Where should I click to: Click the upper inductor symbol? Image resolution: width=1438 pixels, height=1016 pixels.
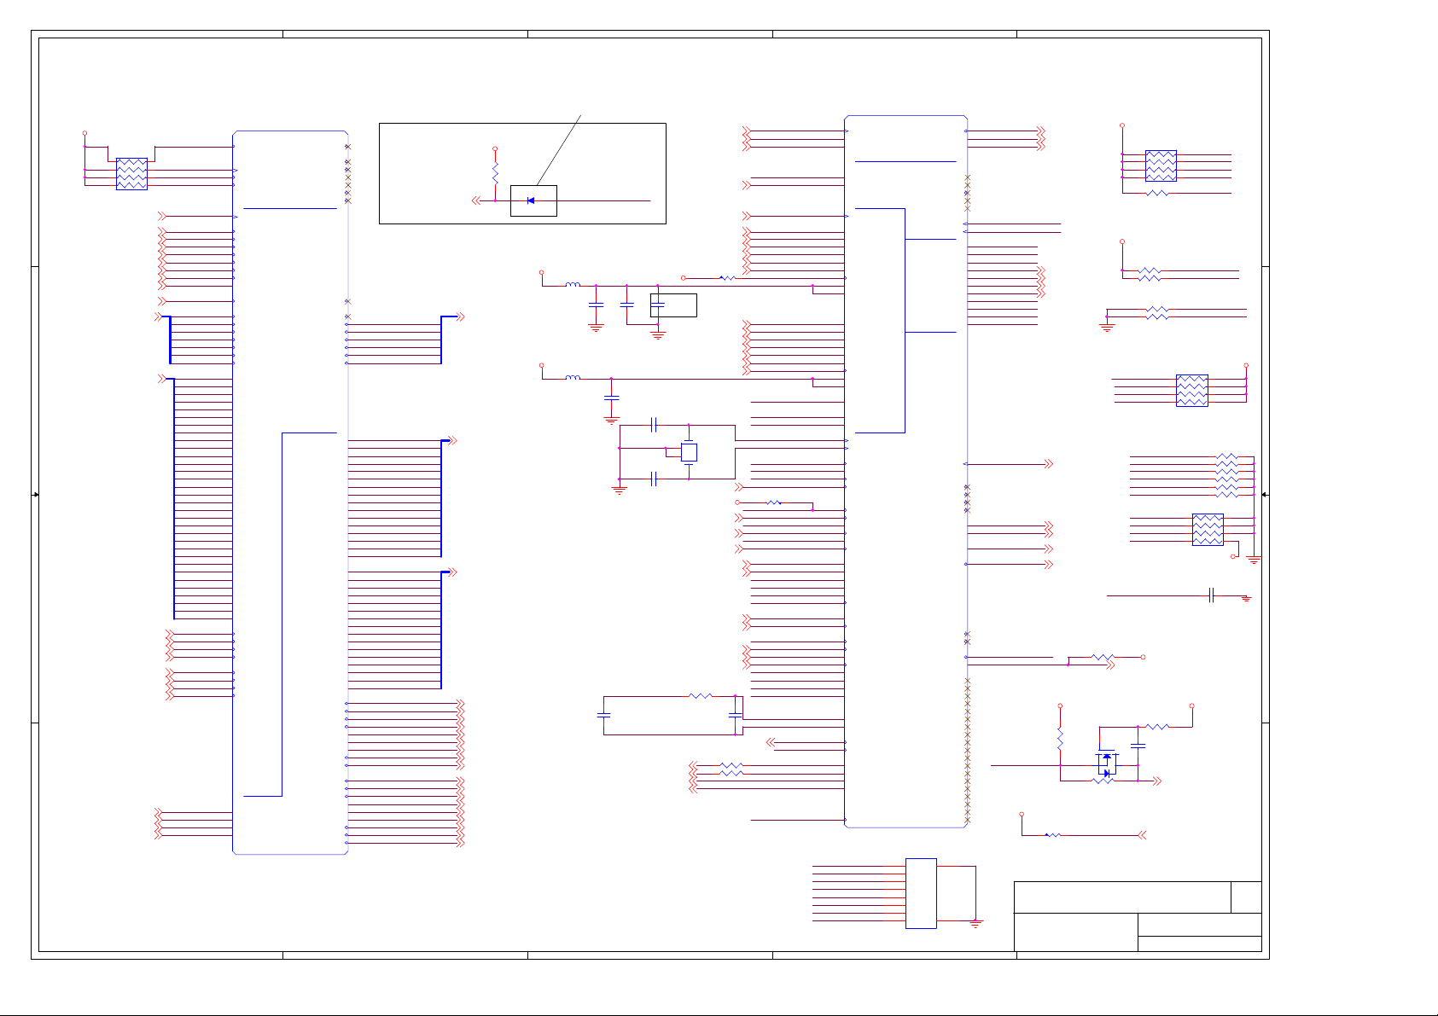(x=573, y=285)
